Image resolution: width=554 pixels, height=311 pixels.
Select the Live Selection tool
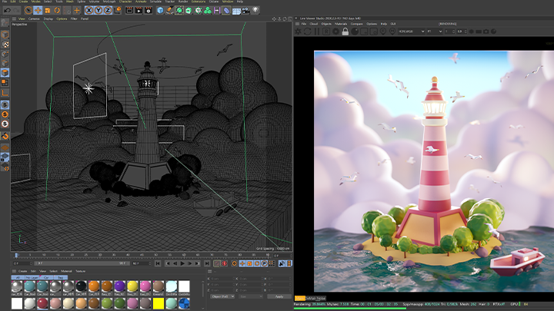(x=28, y=11)
